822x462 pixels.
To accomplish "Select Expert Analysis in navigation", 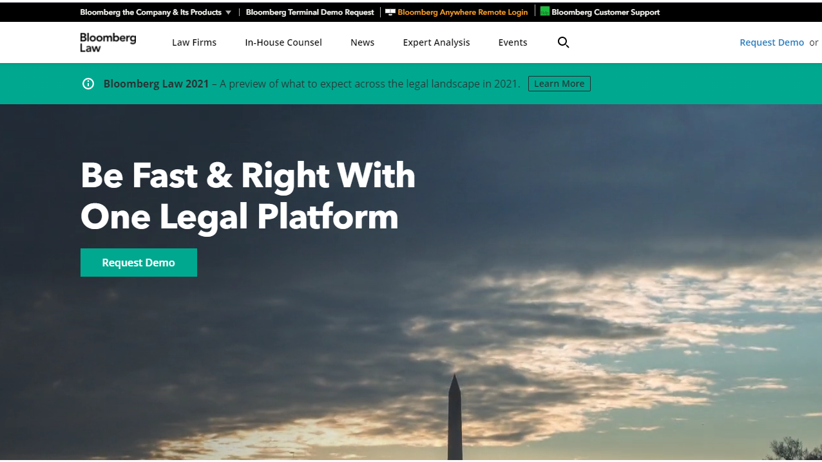I will pos(436,42).
